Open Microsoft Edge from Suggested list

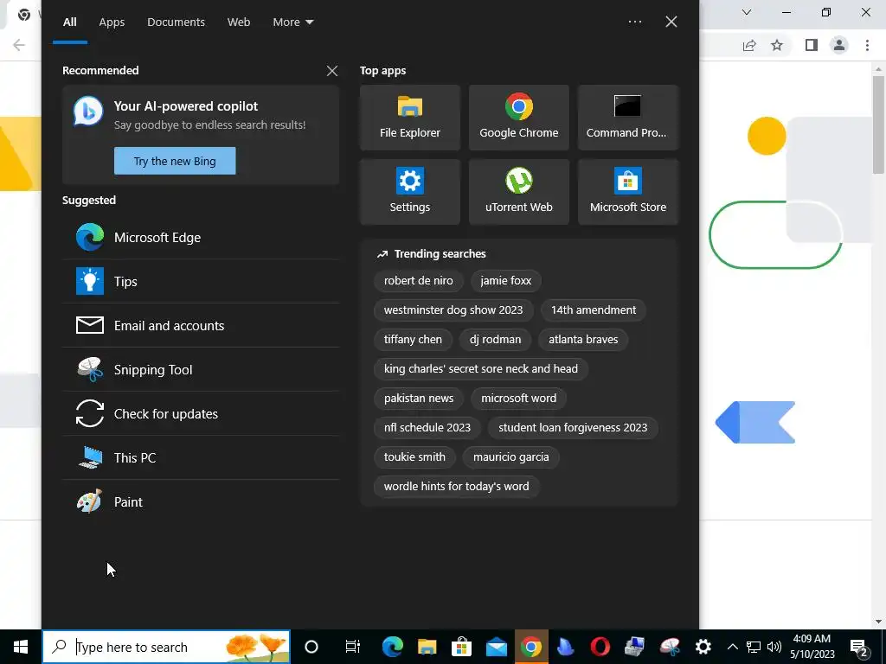(201, 237)
